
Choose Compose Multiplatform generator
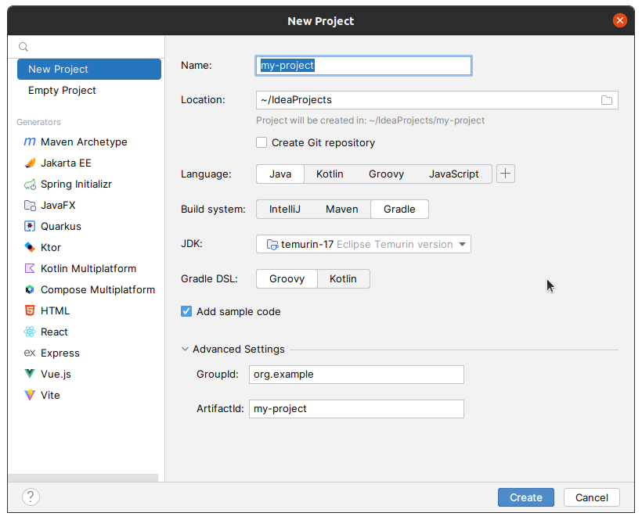(x=98, y=290)
